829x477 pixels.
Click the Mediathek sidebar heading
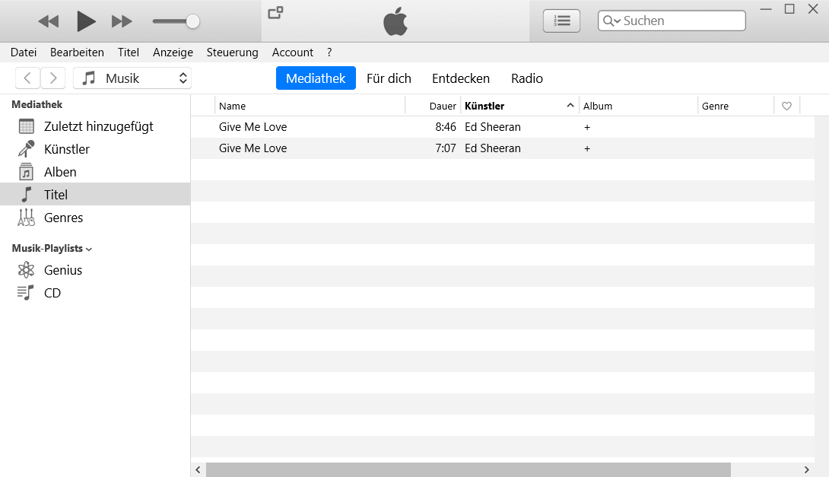click(37, 104)
